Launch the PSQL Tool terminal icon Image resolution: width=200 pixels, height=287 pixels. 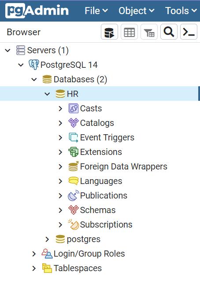[x=189, y=32]
